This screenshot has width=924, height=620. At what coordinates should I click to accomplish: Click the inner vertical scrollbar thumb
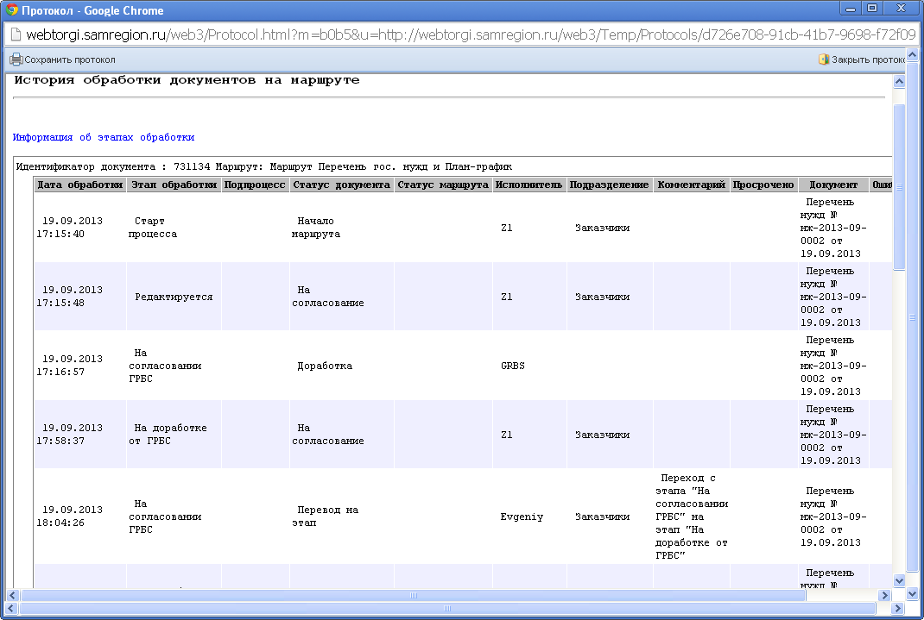click(x=899, y=185)
